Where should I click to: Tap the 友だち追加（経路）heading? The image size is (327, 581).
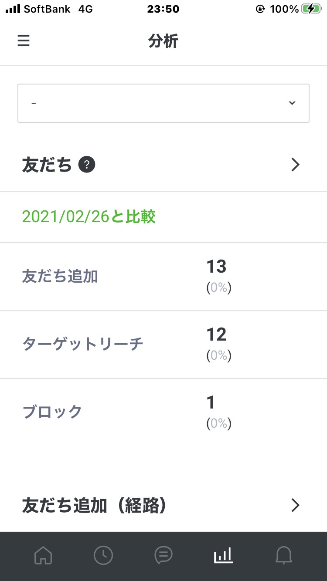click(x=94, y=505)
